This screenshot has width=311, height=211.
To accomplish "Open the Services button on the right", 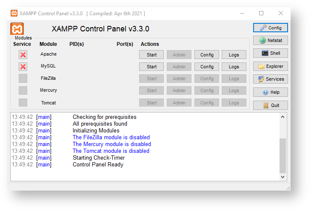I will 271,79.
